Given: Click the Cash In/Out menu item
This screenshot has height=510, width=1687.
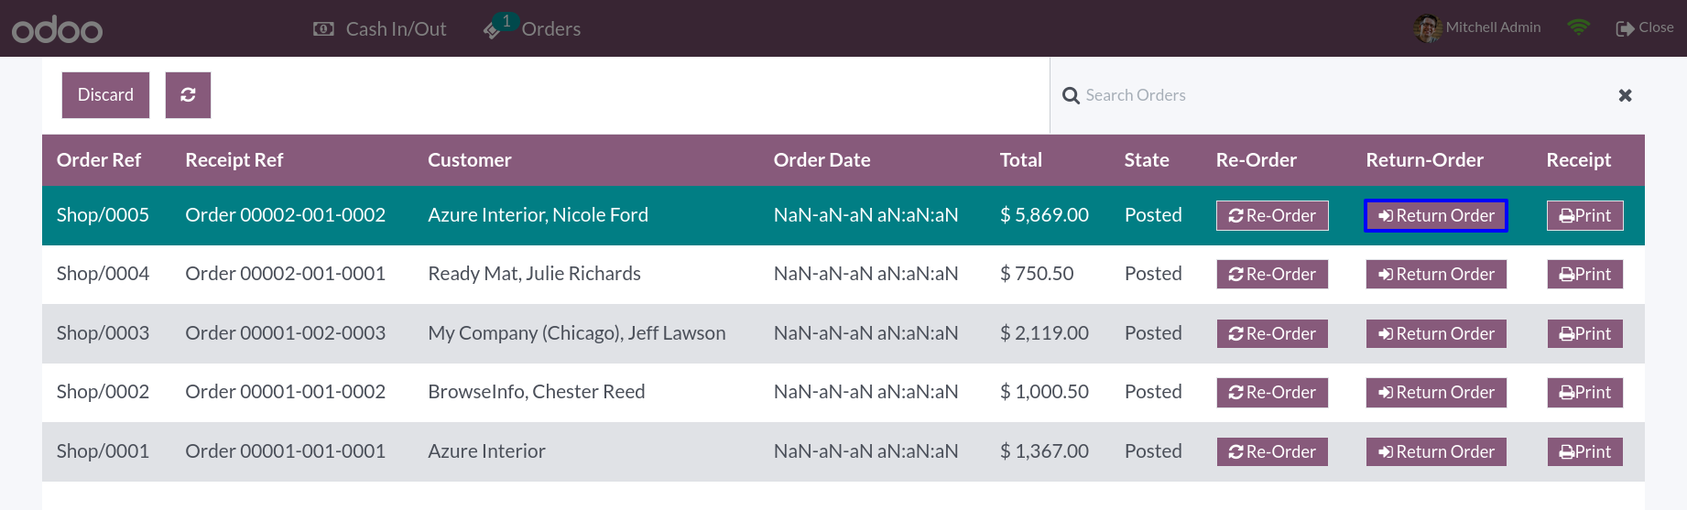Looking at the screenshot, I should click(x=380, y=29).
